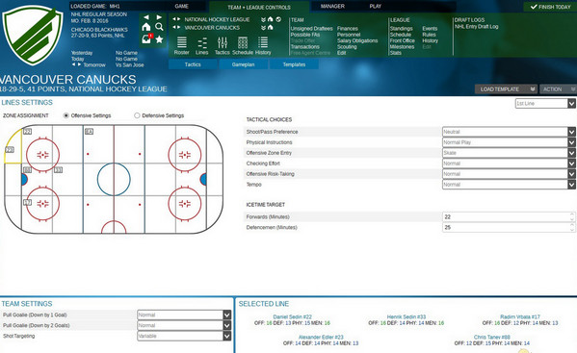This screenshot has height=353, width=577.
Task: Open Pull Goalie (Down by 1 Goal) dropdown
Action: (184, 315)
